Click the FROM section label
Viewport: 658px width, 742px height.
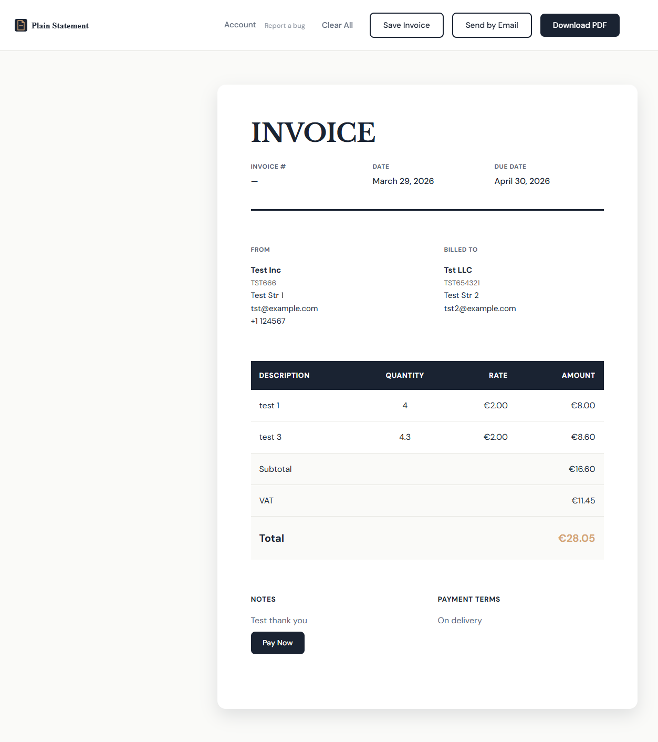(x=260, y=250)
